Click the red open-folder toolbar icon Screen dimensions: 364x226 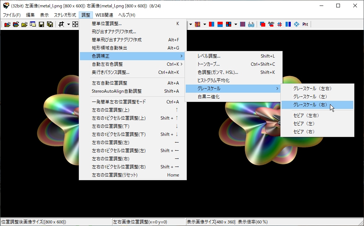tap(7, 24)
